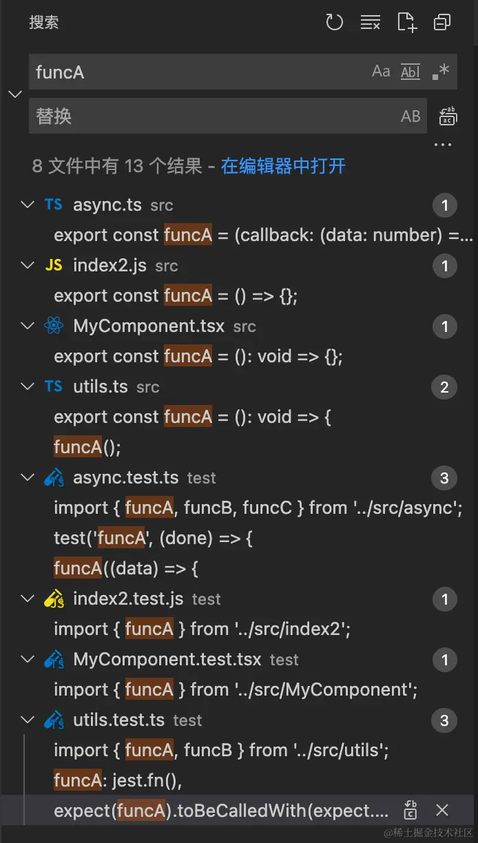The image size is (478, 843).
Task: Click the test icon beside MyComponent.test.tsx
Action: pyautogui.click(x=54, y=659)
